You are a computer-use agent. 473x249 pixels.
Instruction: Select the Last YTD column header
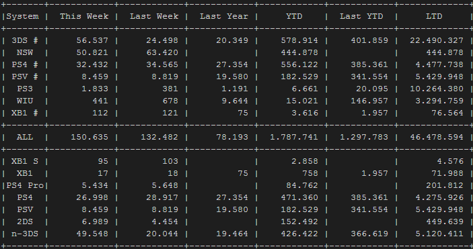click(x=362, y=16)
